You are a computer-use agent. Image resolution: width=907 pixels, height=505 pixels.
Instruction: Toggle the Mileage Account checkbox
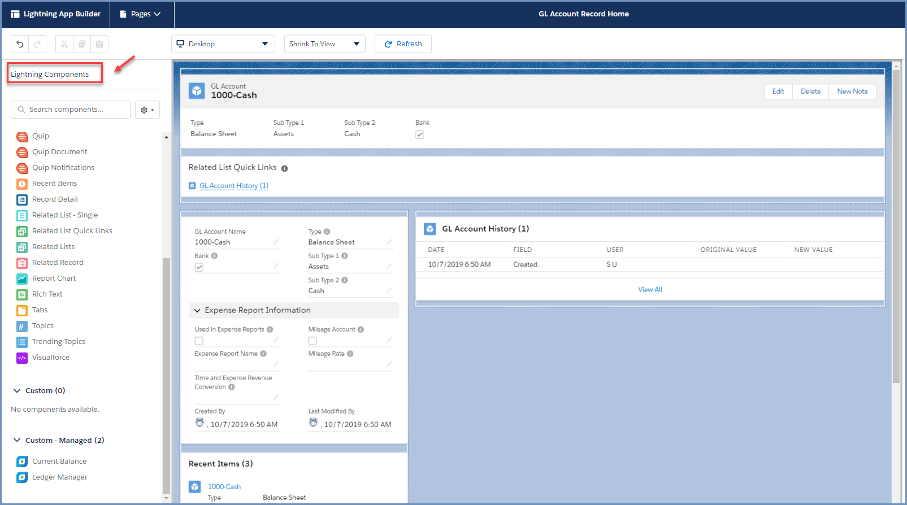pos(313,341)
